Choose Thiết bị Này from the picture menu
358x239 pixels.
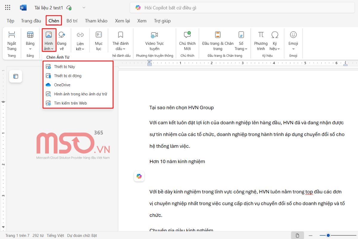coord(78,67)
